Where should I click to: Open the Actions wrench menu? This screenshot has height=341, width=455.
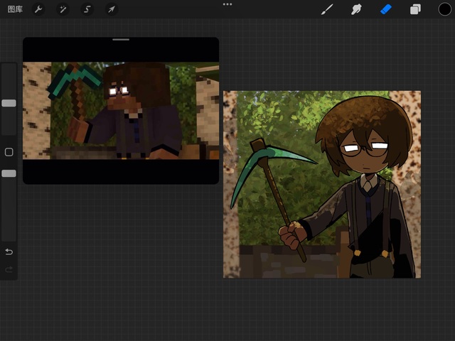[x=39, y=9]
